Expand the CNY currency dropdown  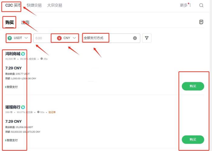pyautogui.click(x=74, y=38)
